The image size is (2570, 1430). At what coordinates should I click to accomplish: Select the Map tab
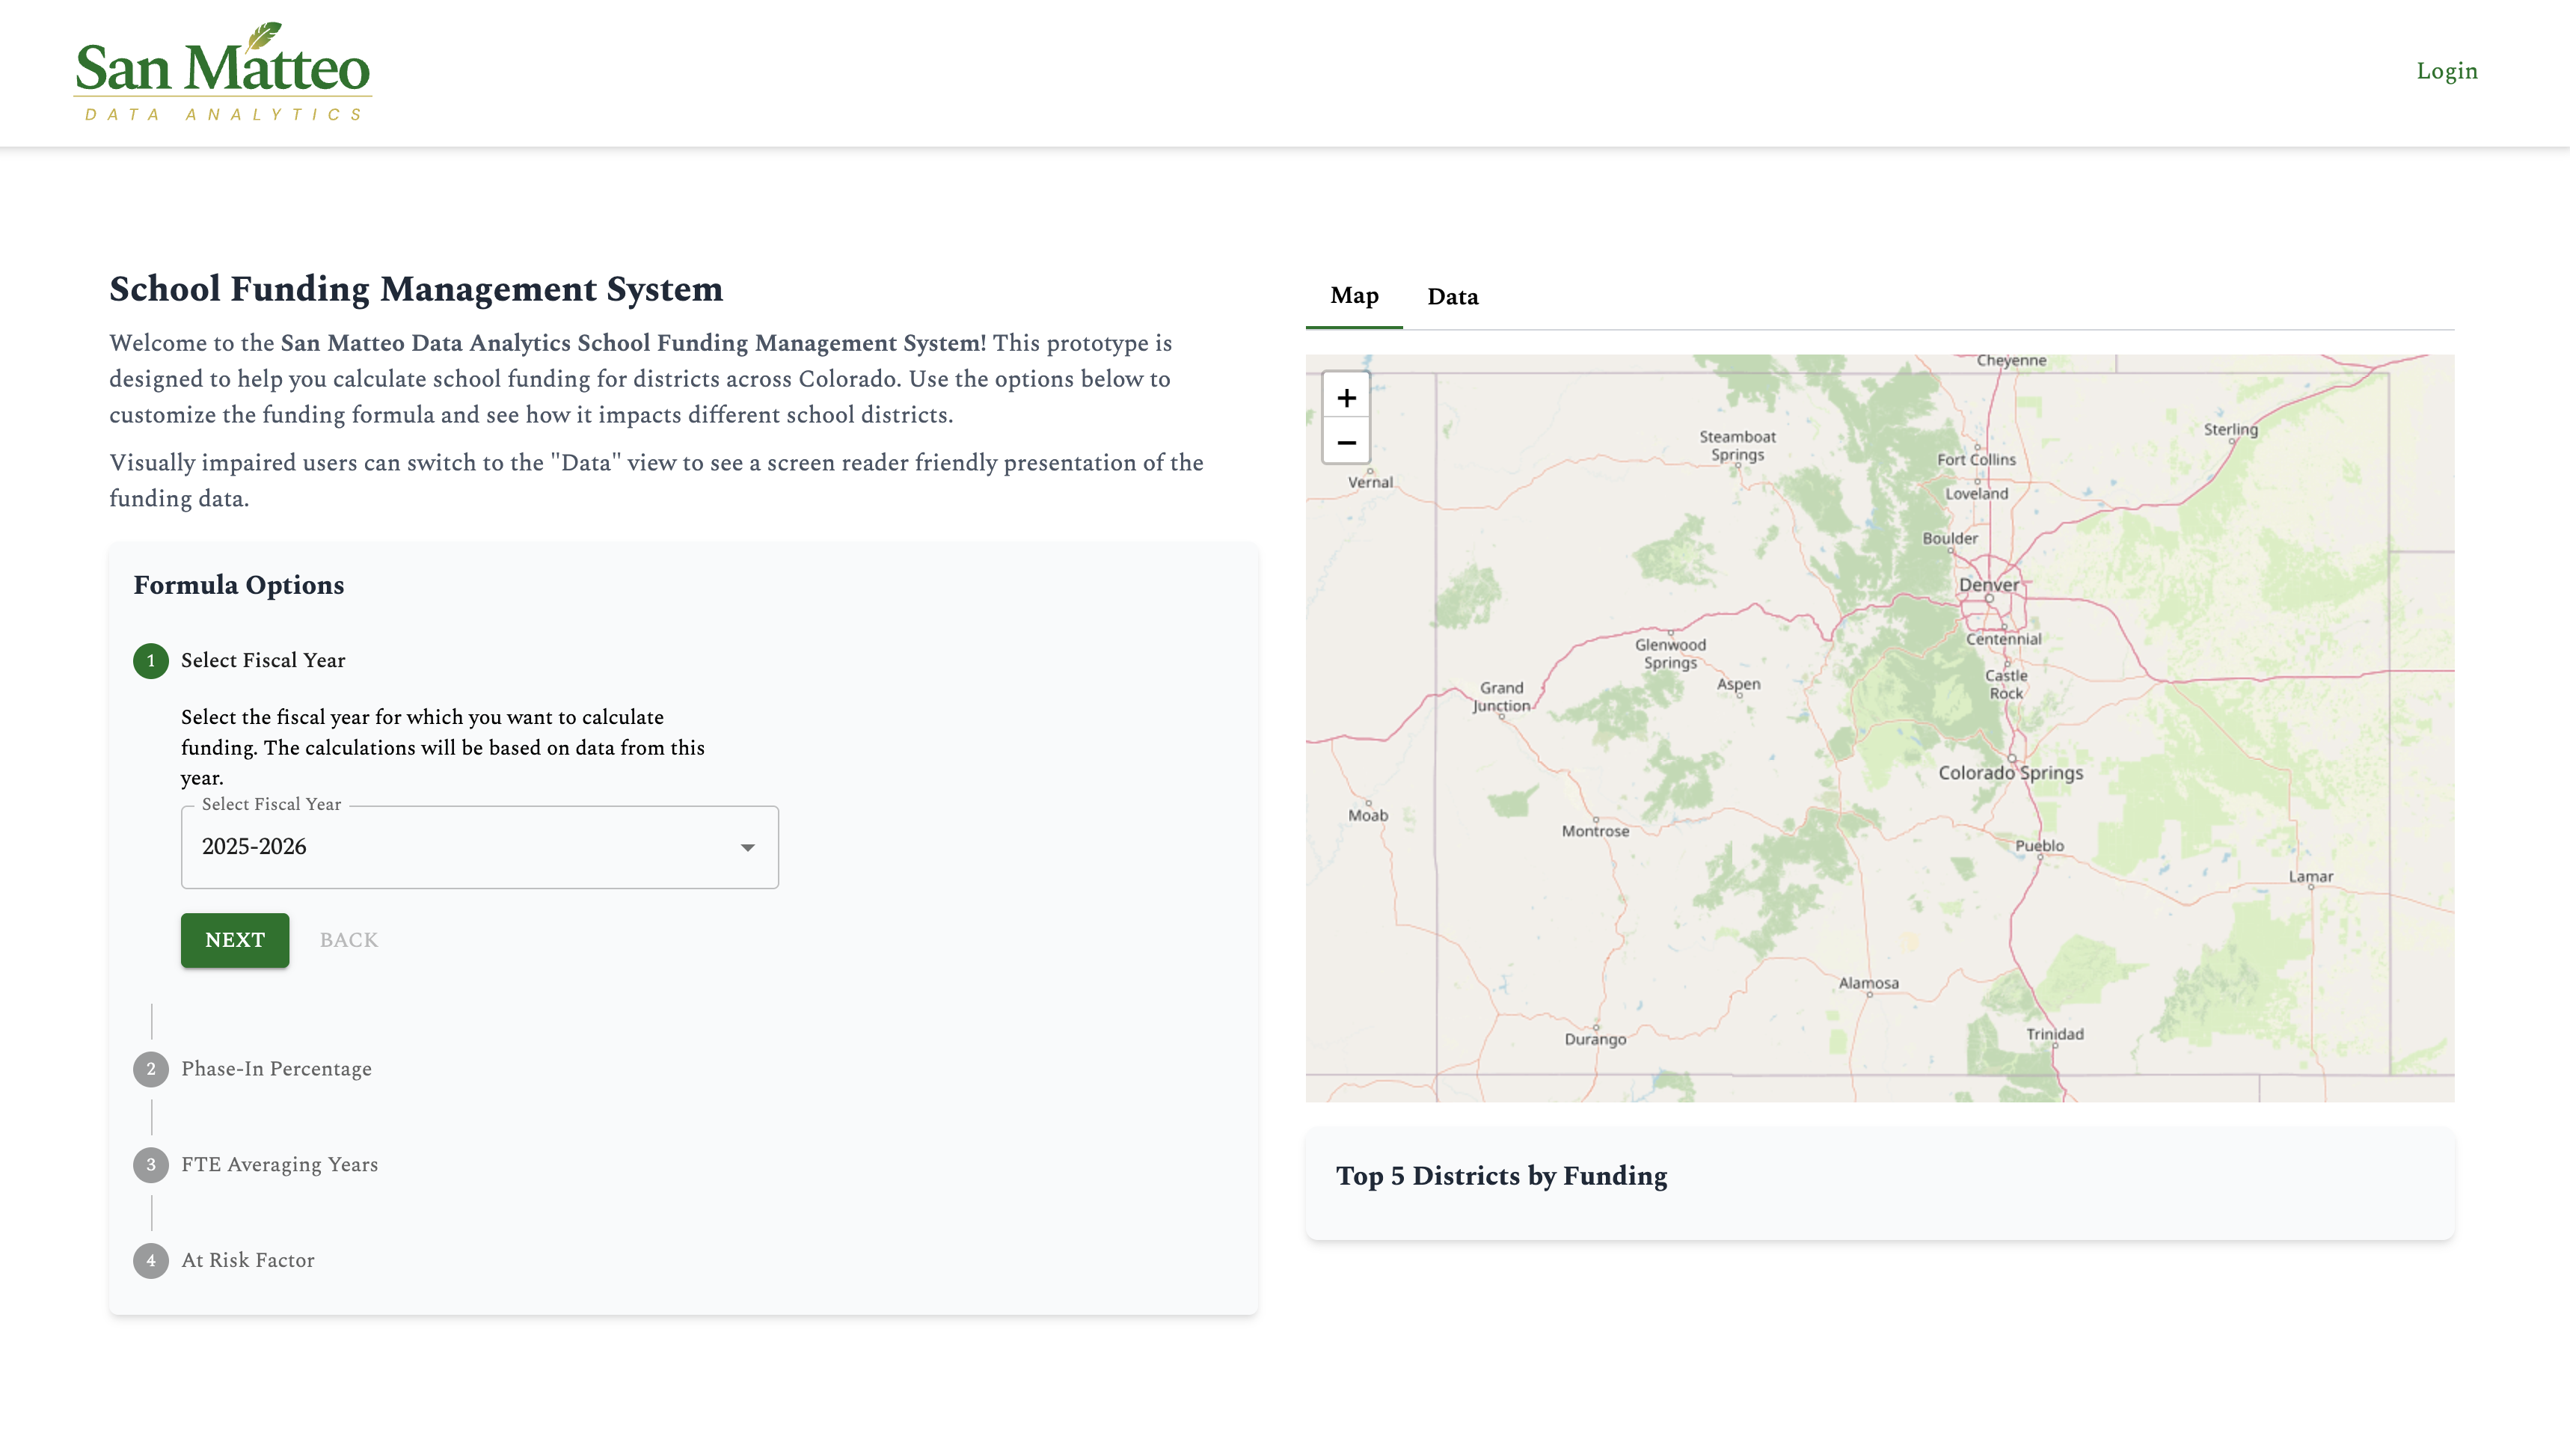(x=1353, y=296)
